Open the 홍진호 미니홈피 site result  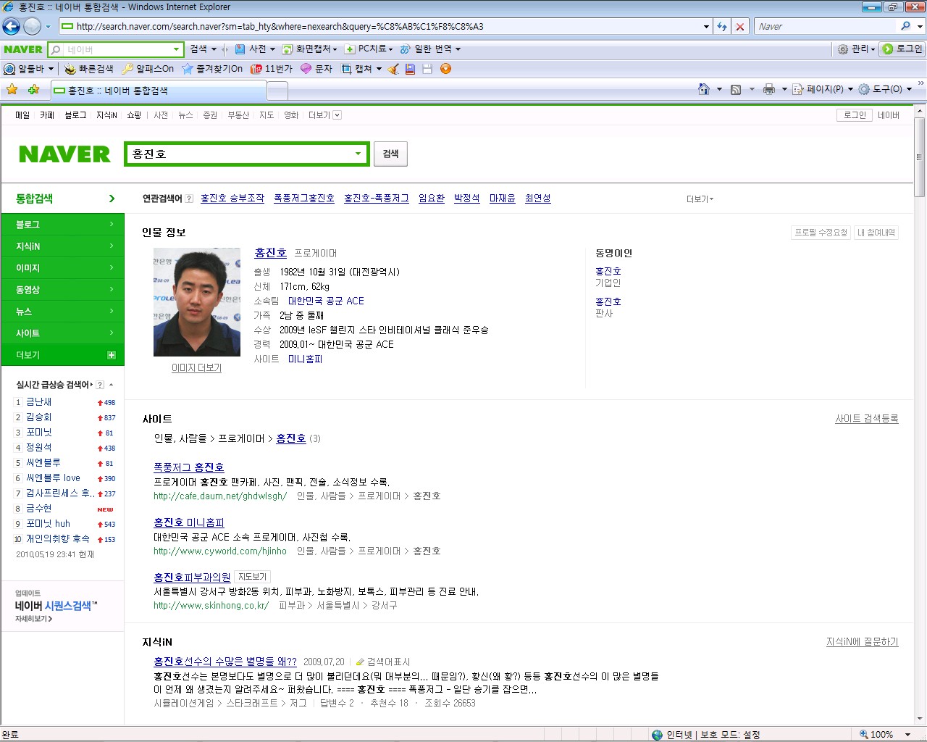click(189, 522)
